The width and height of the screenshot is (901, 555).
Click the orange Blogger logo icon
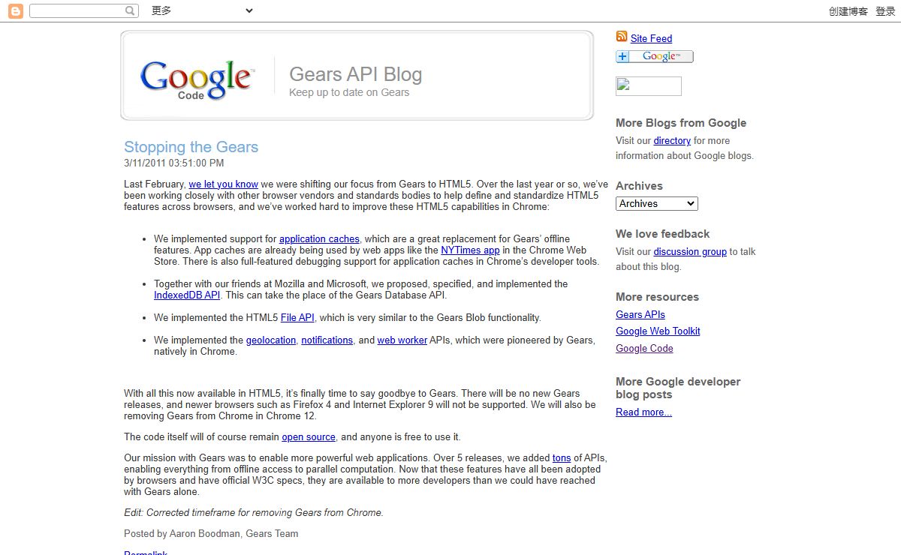click(16, 10)
